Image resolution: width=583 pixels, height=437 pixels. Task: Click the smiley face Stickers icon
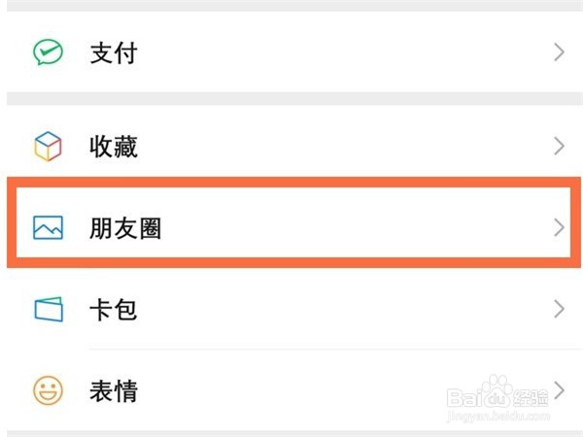coord(47,391)
